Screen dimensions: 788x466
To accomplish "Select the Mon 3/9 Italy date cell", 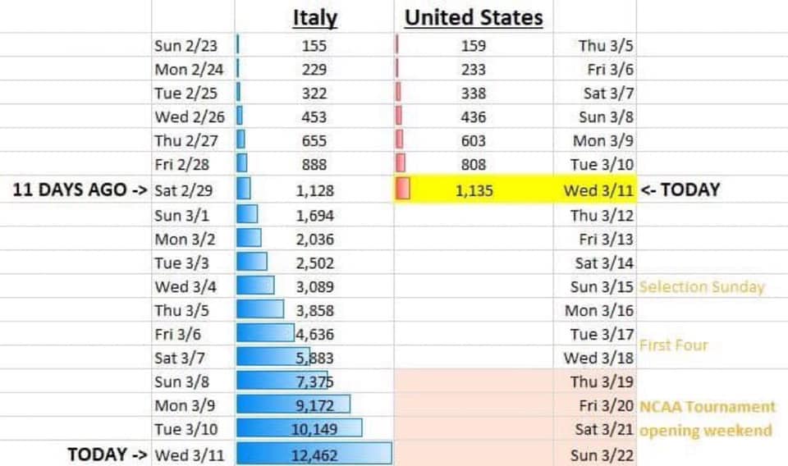I will pos(193,404).
